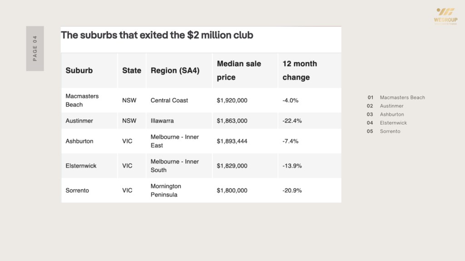
Task: Click the PAGE 04 side tab
Action: pos(35,48)
